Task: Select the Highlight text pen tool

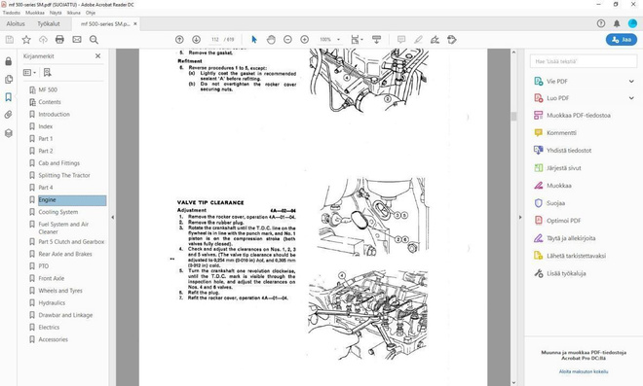Action: 418,40
